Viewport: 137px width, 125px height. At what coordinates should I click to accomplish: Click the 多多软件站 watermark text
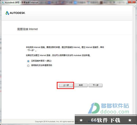[115, 106]
